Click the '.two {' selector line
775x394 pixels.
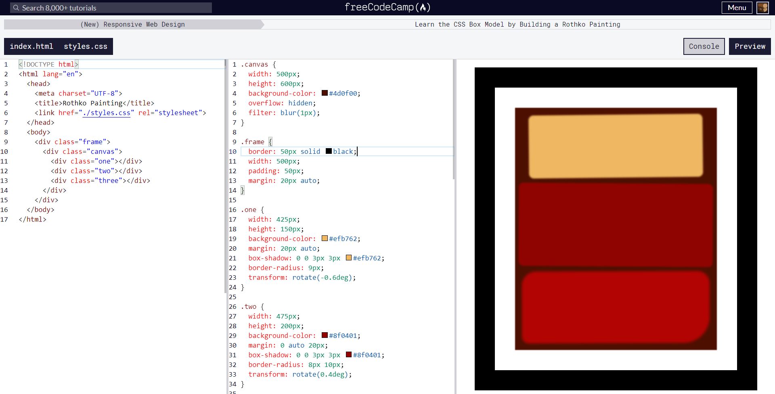click(x=252, y=306)
